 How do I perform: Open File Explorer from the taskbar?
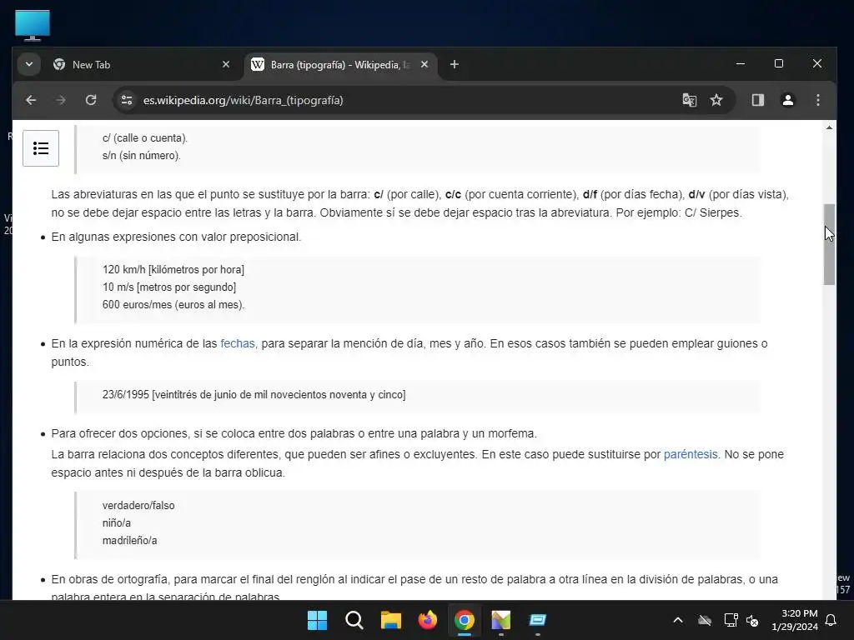point(391,620)
